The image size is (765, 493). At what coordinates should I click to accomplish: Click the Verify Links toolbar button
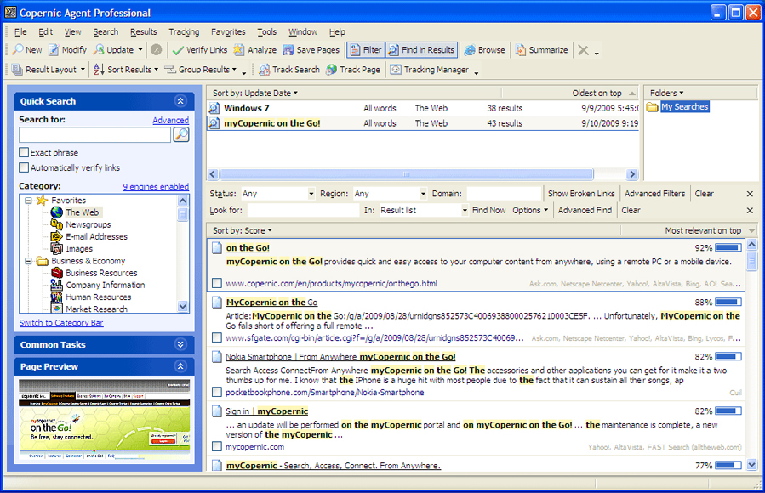click(x=200, y=50)
